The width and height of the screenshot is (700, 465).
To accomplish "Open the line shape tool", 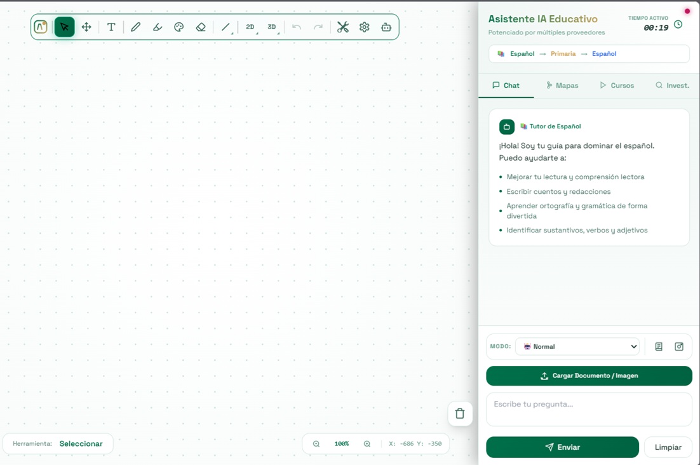I will [x=226, y=27].
